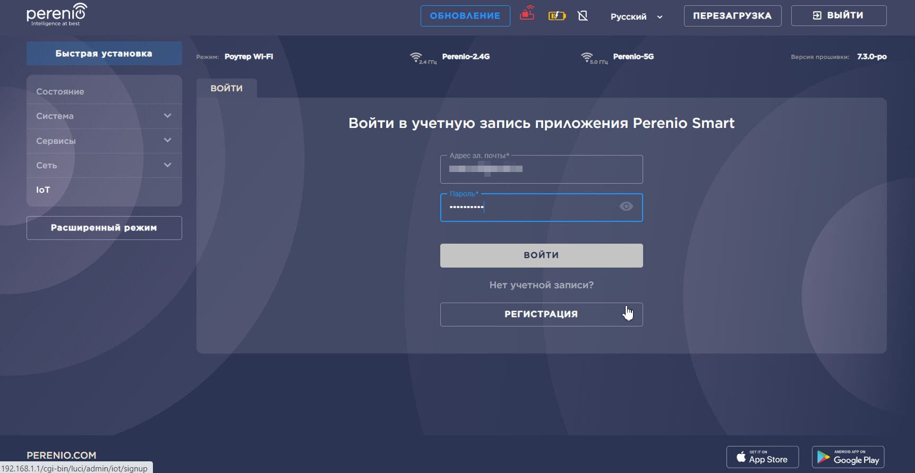The width and height of the screenshot is (915, 473).
Task: Open the Русский language dropdown
Action: pyautogui.click(x=637, y=16)
